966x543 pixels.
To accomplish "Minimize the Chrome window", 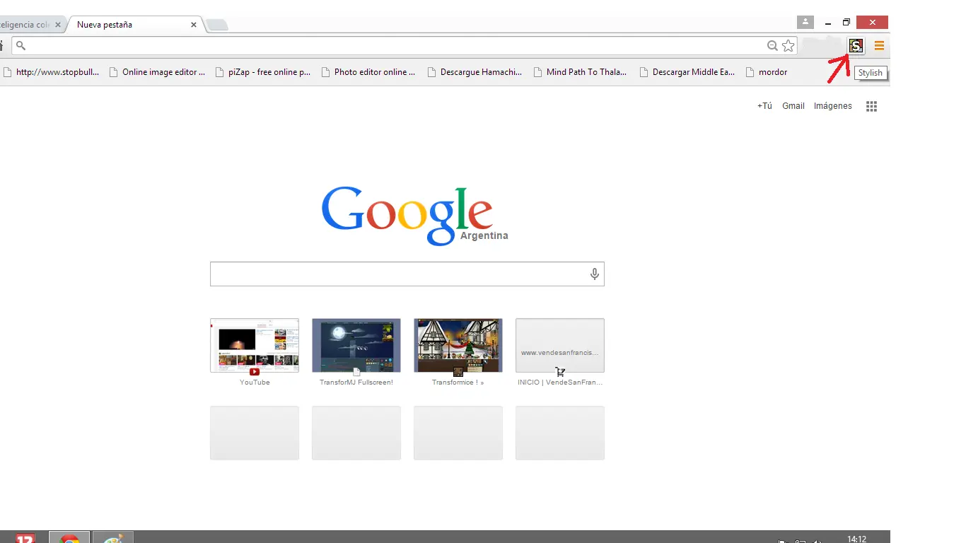I will tap(827, 23).
